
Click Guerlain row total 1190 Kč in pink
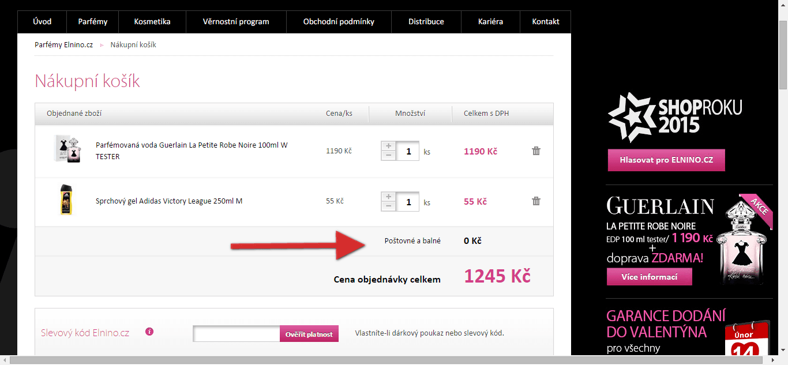coord(481,152)
